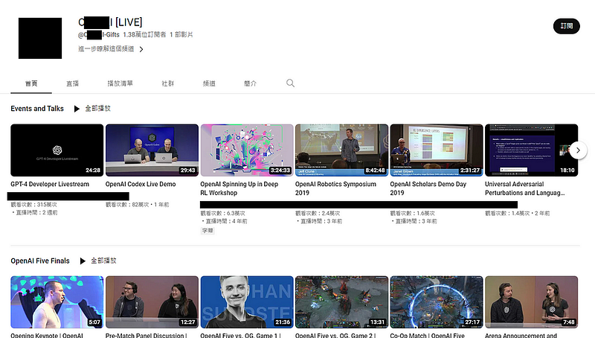Open OpenAI Scholars Demo Day 2019 thumbnail
Viewport: 595px width, 338px height.
click(437, 150)
